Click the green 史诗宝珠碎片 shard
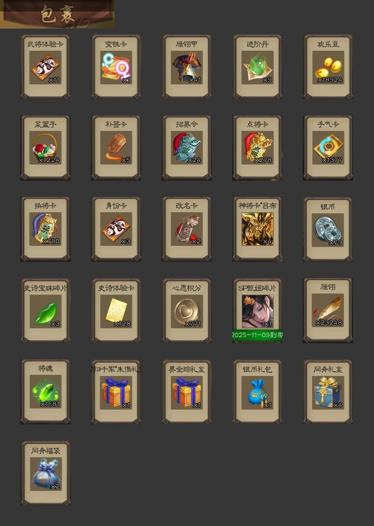 coord(45,311)
